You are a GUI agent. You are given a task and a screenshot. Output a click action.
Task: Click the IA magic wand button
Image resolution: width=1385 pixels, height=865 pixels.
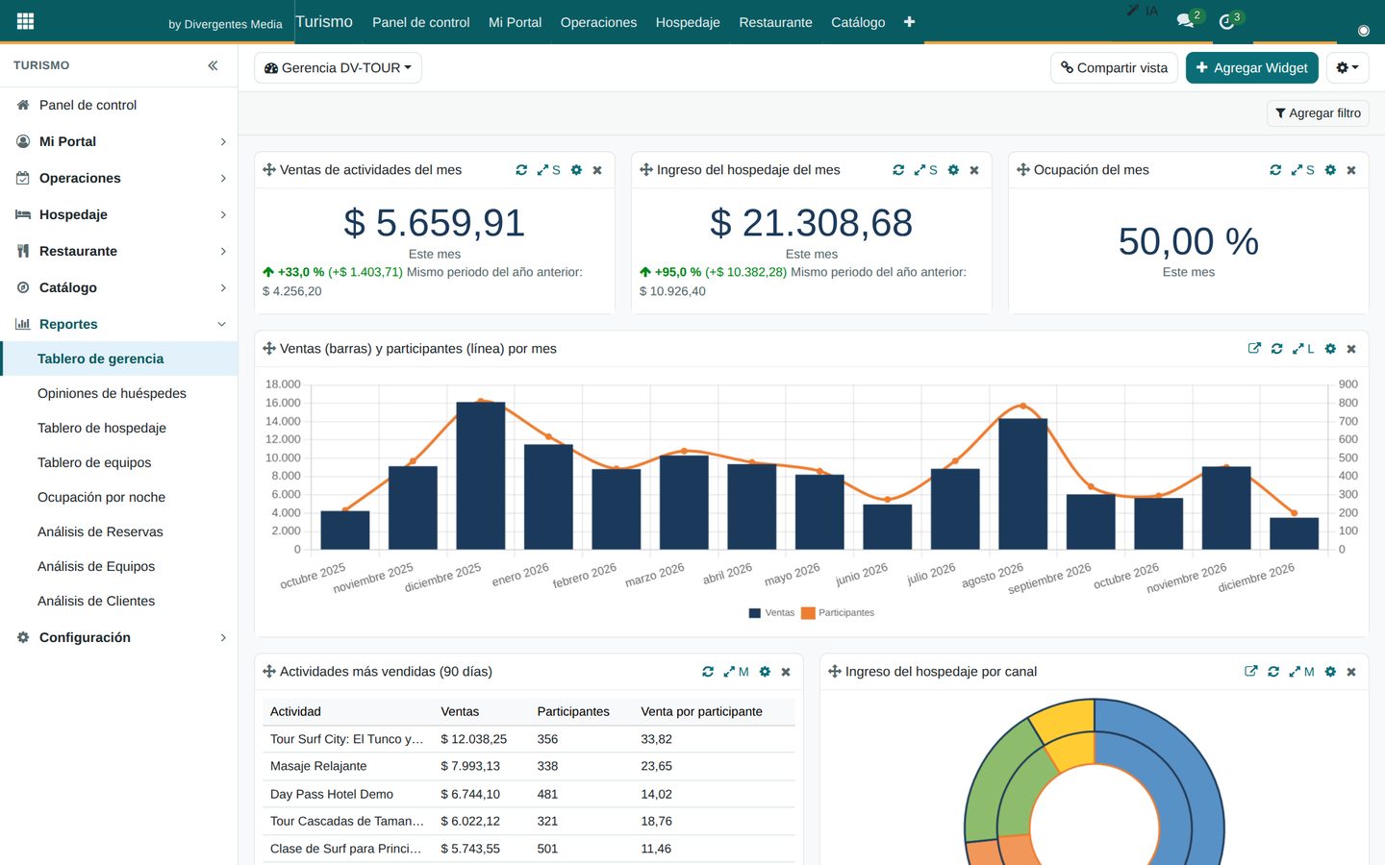(1142, 11)
